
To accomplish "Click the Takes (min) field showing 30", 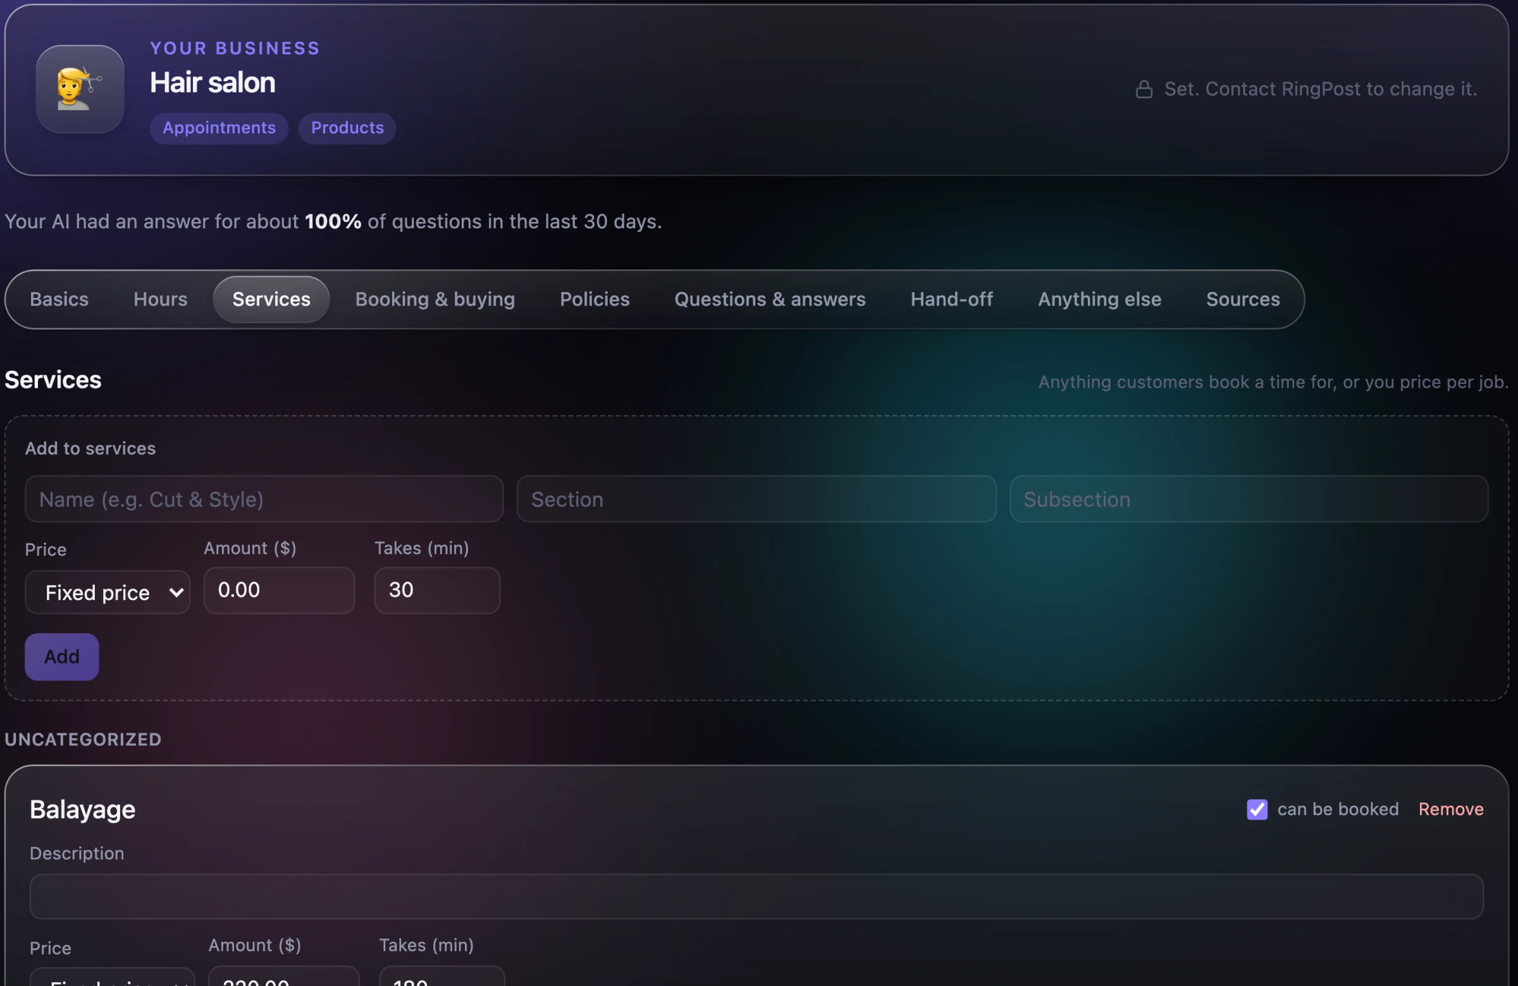I will (x=437, y=590).
